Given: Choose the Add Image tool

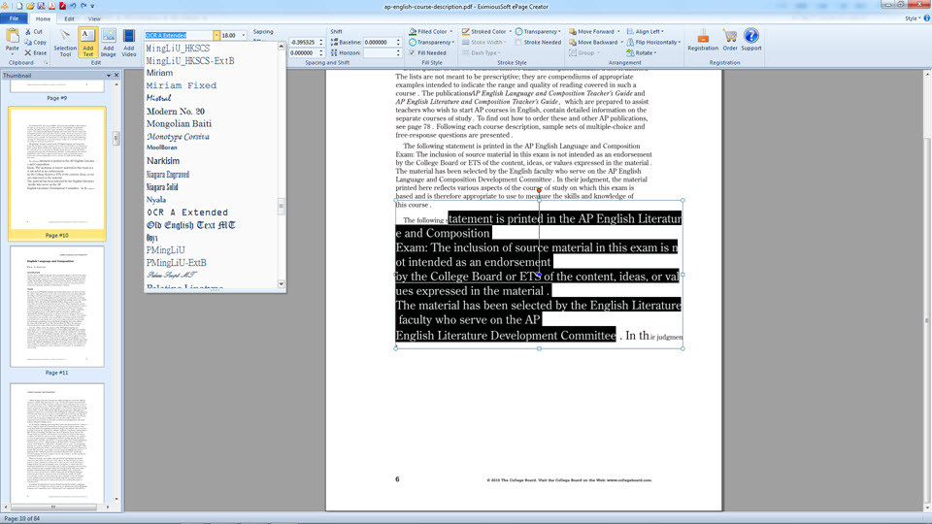Looking at the screenshot, I should pyautogui.click(x=108, y=43).
